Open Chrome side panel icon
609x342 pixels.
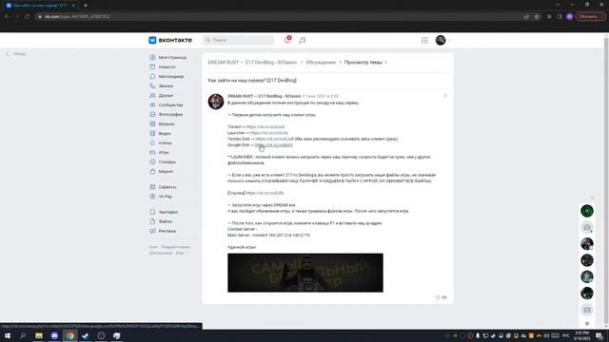pos(560,17)
